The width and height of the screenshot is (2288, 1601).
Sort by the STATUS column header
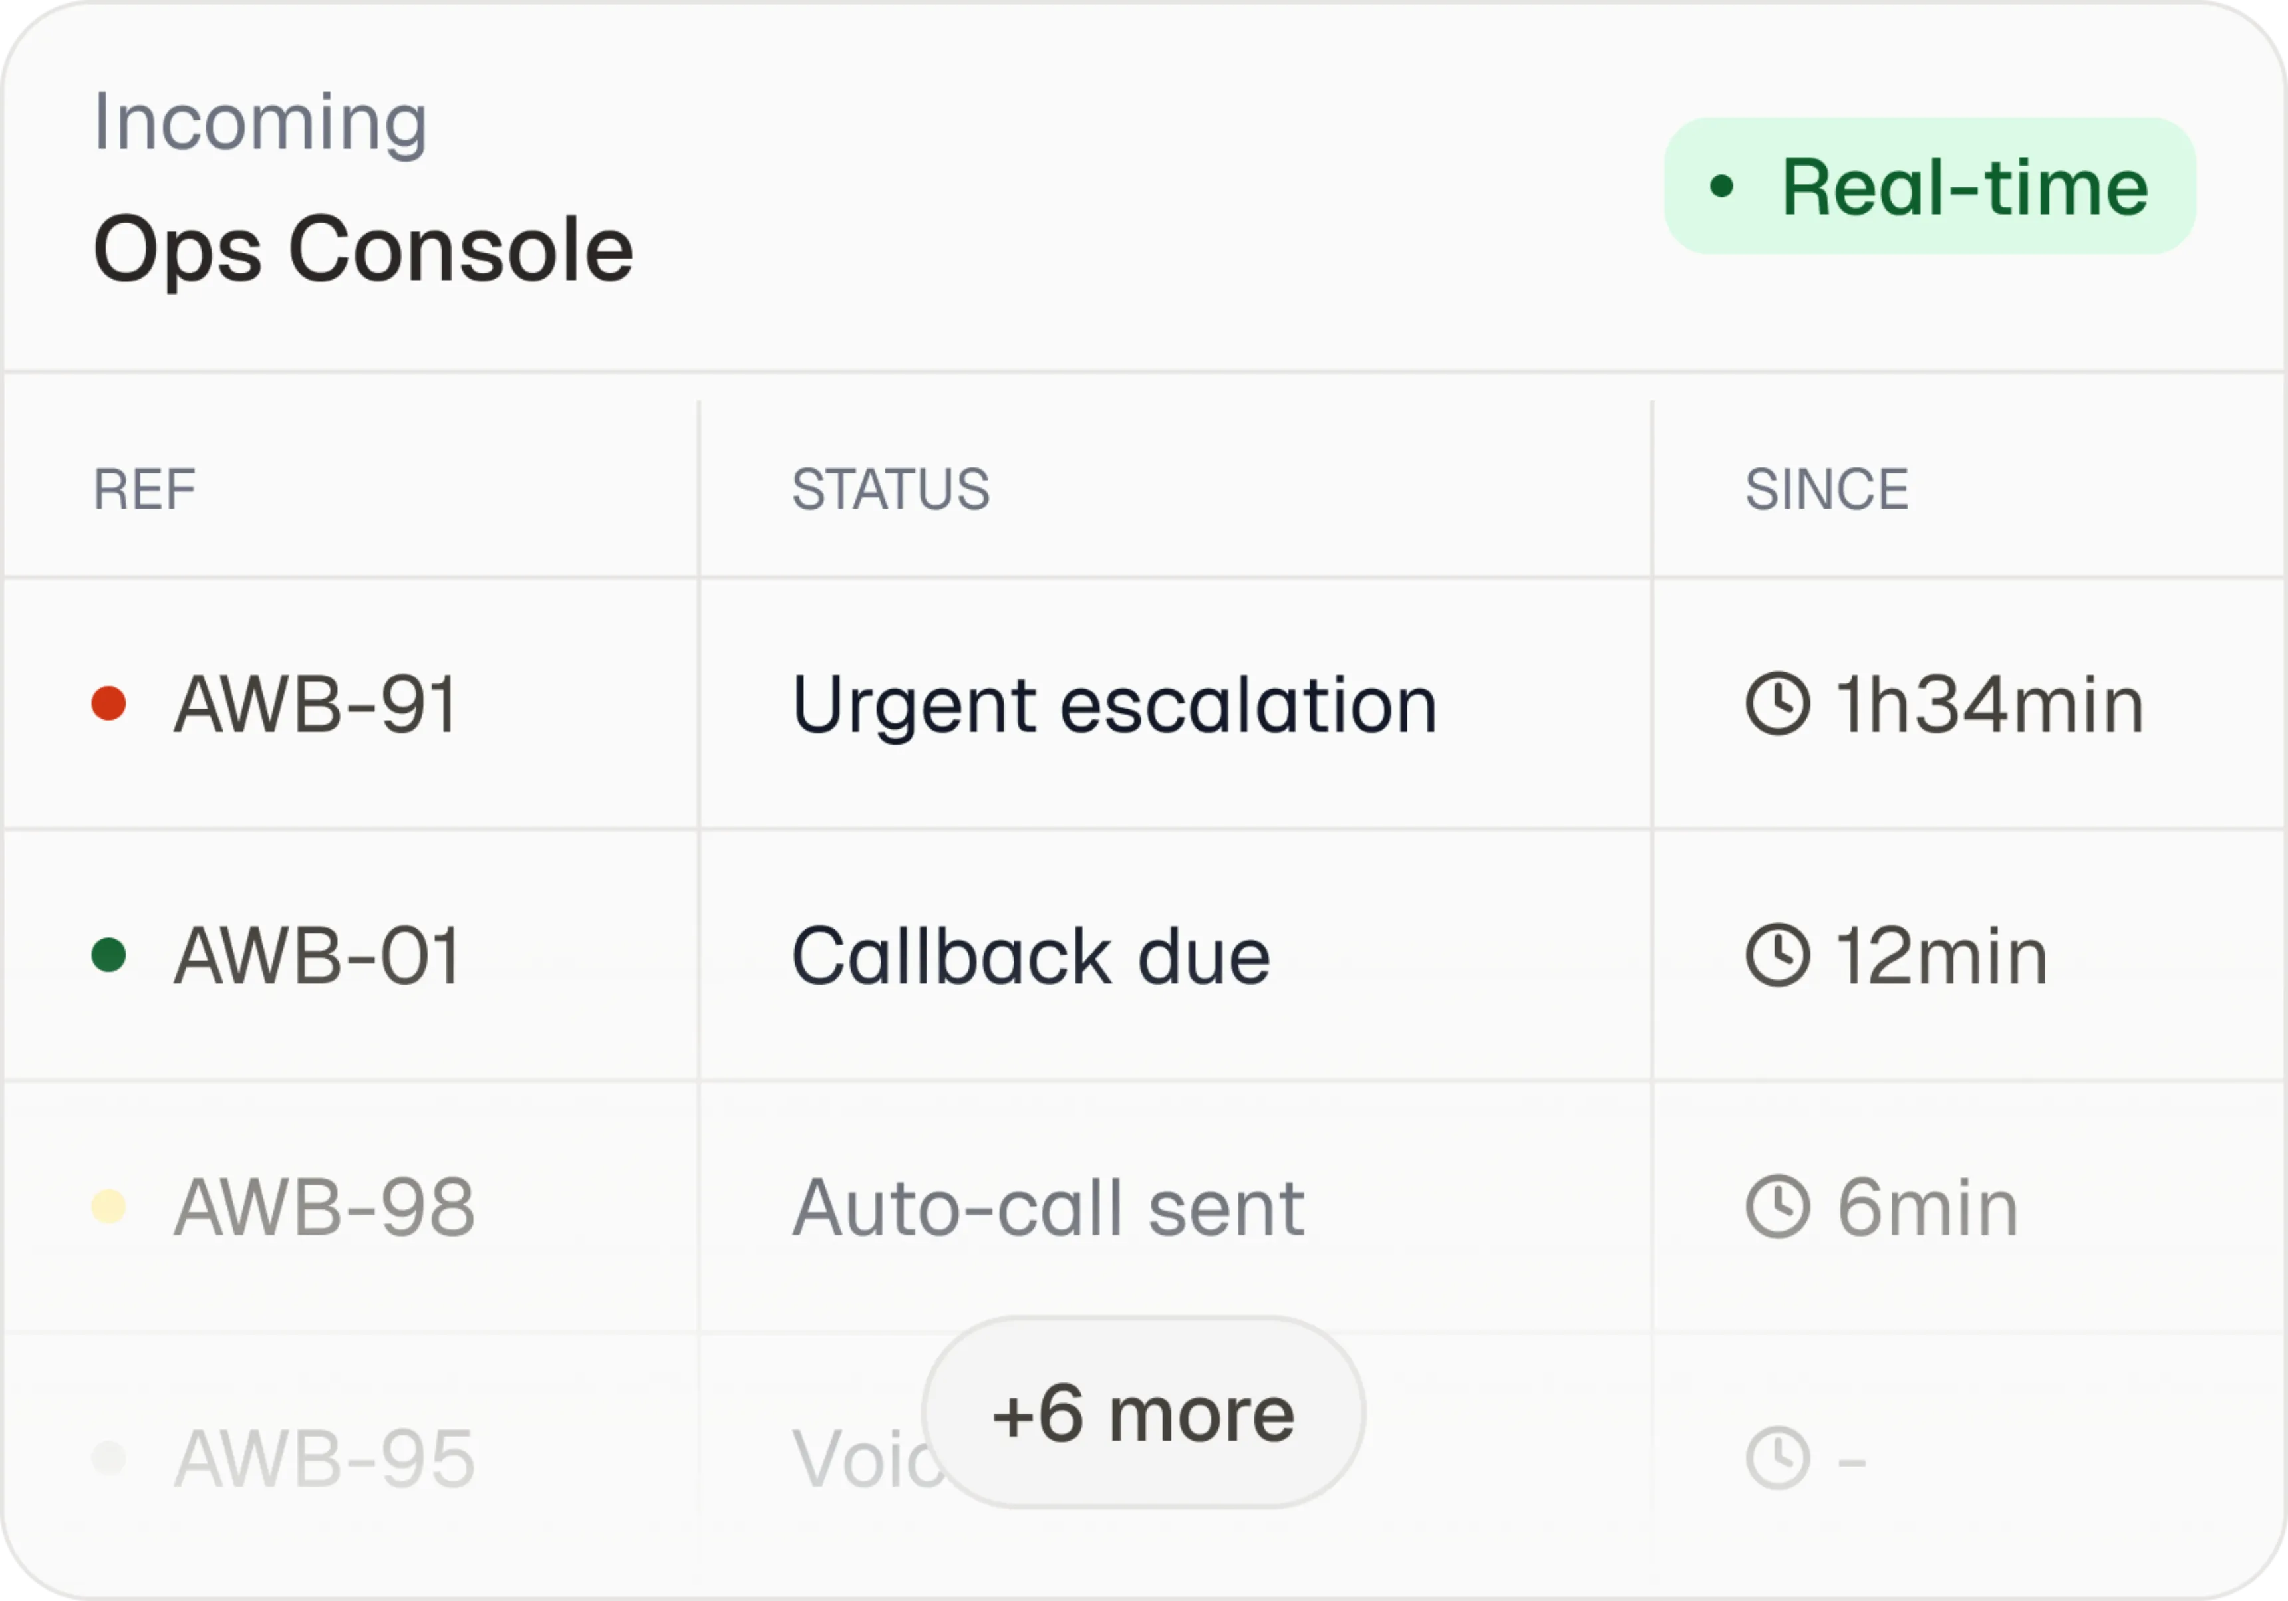[x=891, y=489]
